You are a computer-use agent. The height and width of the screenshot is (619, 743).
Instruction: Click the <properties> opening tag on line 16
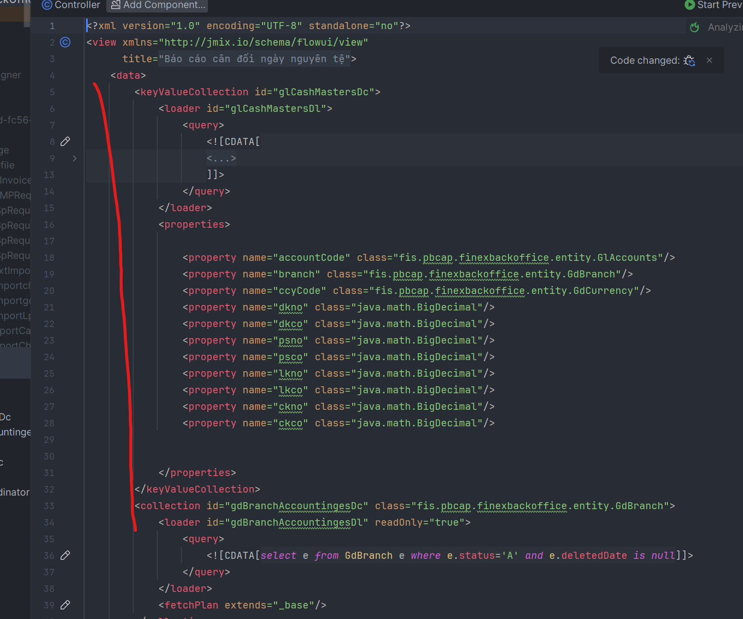(194, 224)
